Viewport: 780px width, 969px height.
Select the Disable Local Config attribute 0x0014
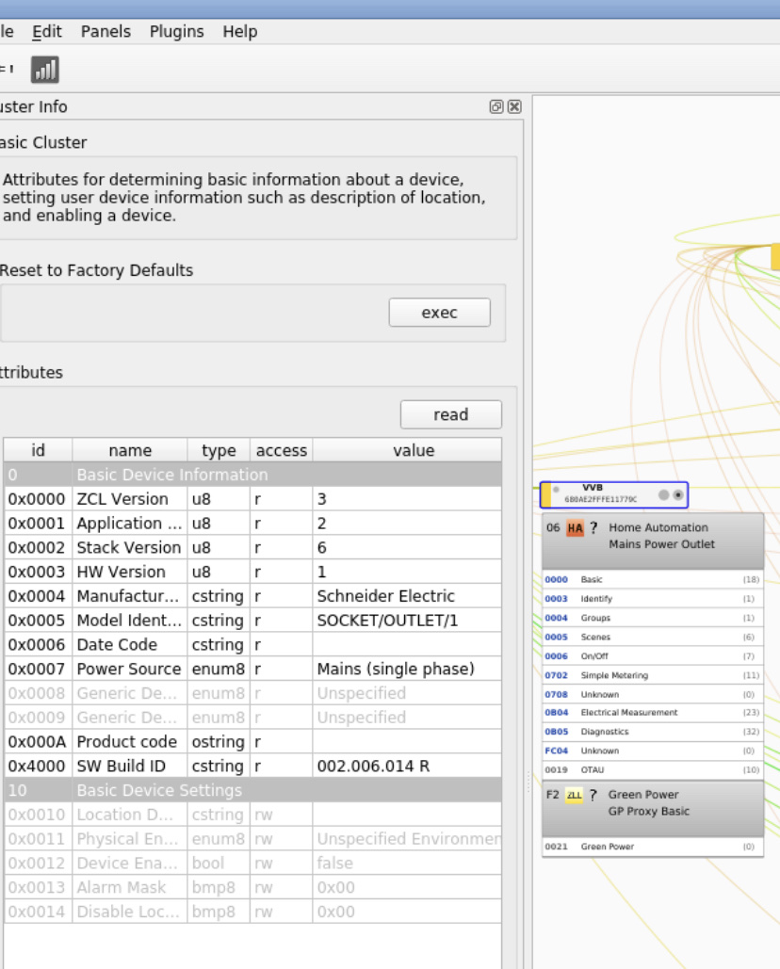(x=252, y=912)
